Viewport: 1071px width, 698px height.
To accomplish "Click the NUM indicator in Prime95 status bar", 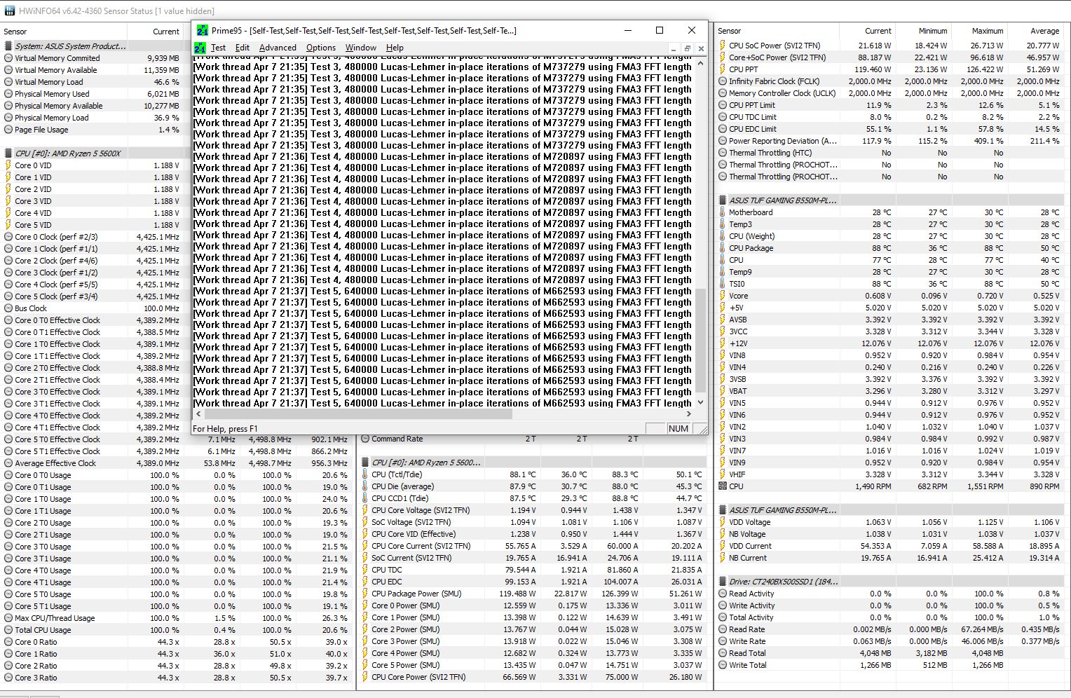I will click(678, 429).
